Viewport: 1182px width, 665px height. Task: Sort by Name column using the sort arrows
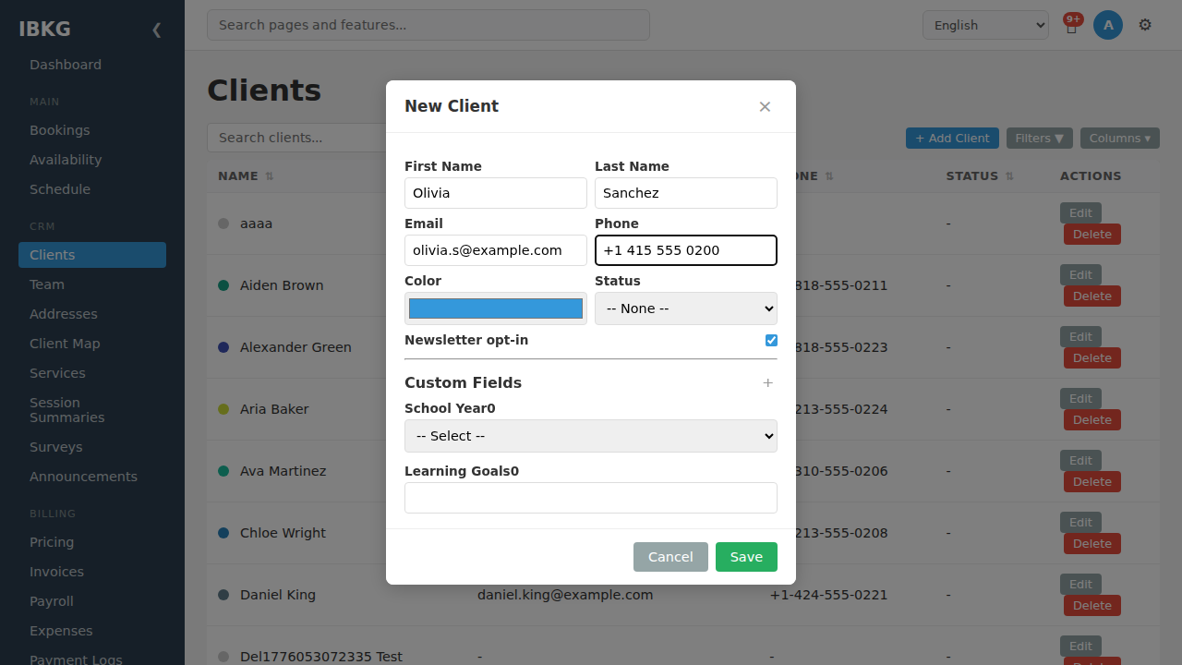pos(270,176)
